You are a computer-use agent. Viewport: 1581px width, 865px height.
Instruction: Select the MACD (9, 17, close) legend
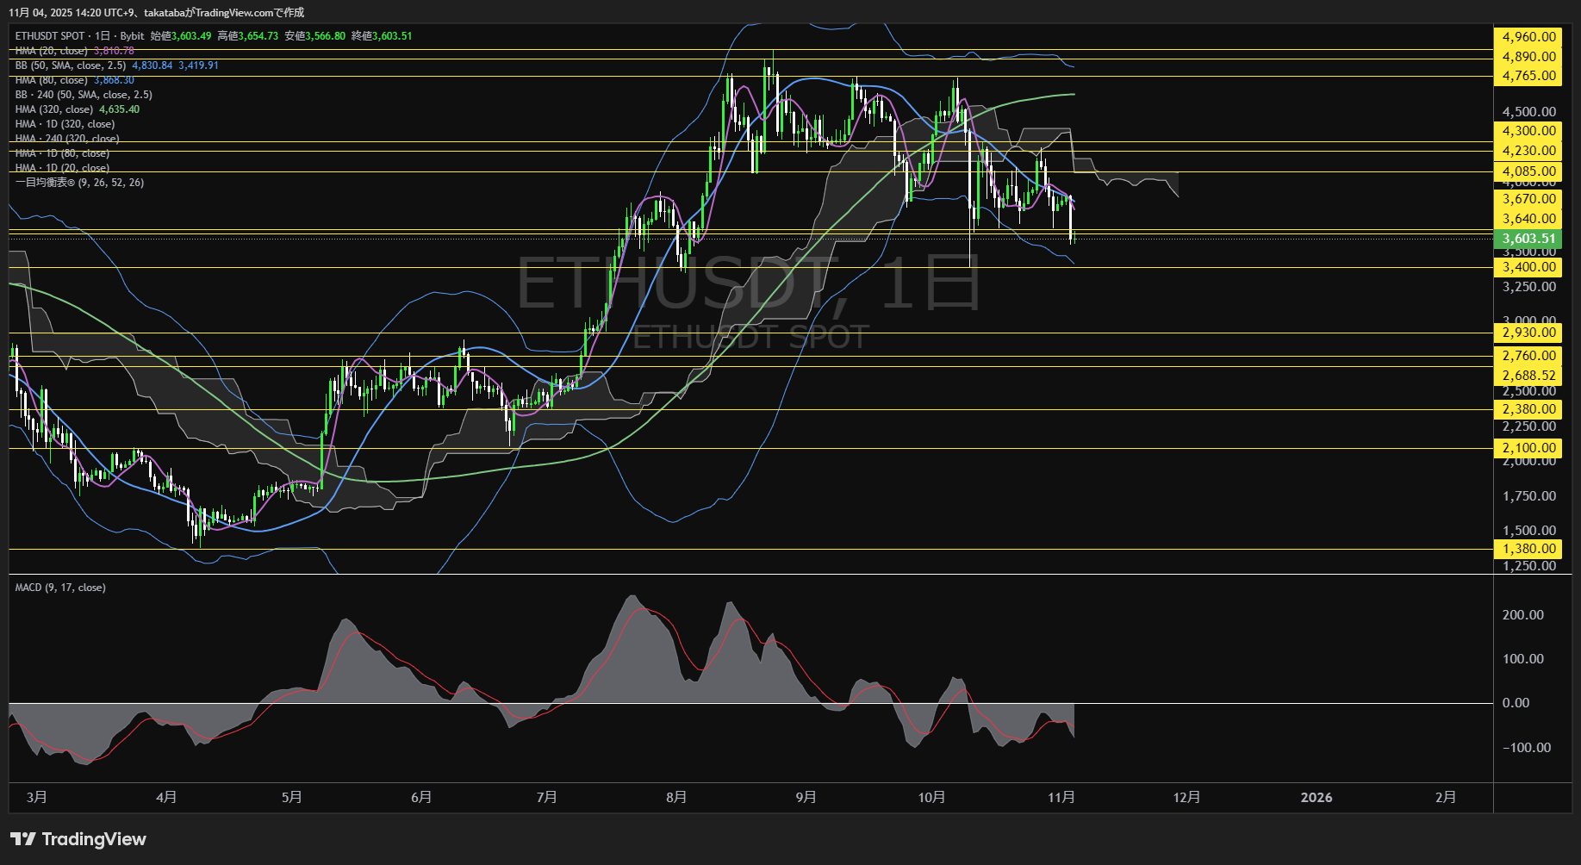click(60, 588)
